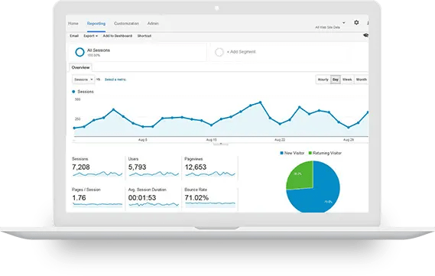The image size is (435, 276).
Task: Open the settings gear icon
Action: [x=356, y=22]
